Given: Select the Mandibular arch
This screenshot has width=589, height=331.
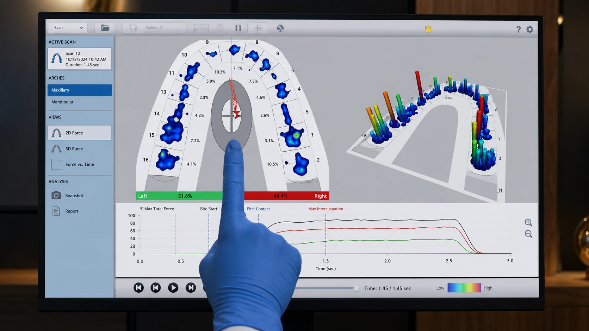Looking at the screenshot, I should pyautogui.click(x=80, y=102).
